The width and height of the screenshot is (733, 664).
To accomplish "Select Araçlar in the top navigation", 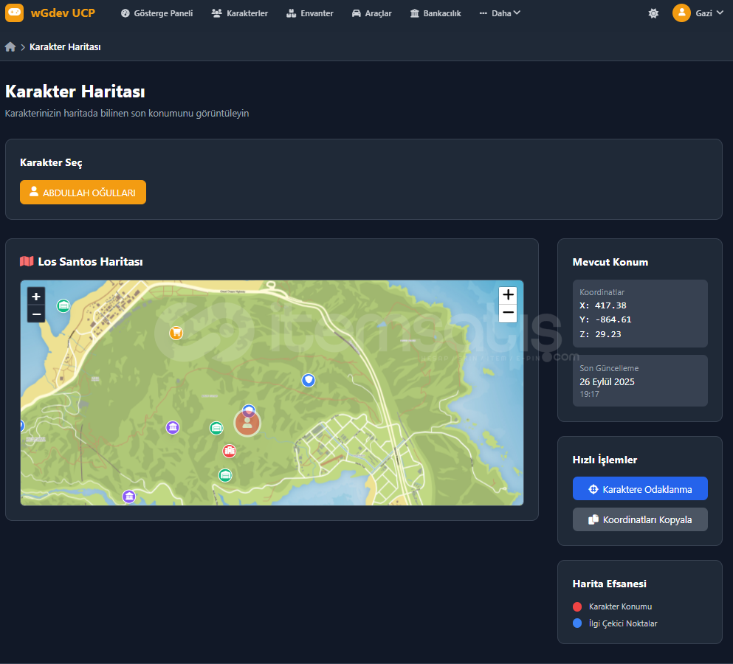I will (371, 13).
